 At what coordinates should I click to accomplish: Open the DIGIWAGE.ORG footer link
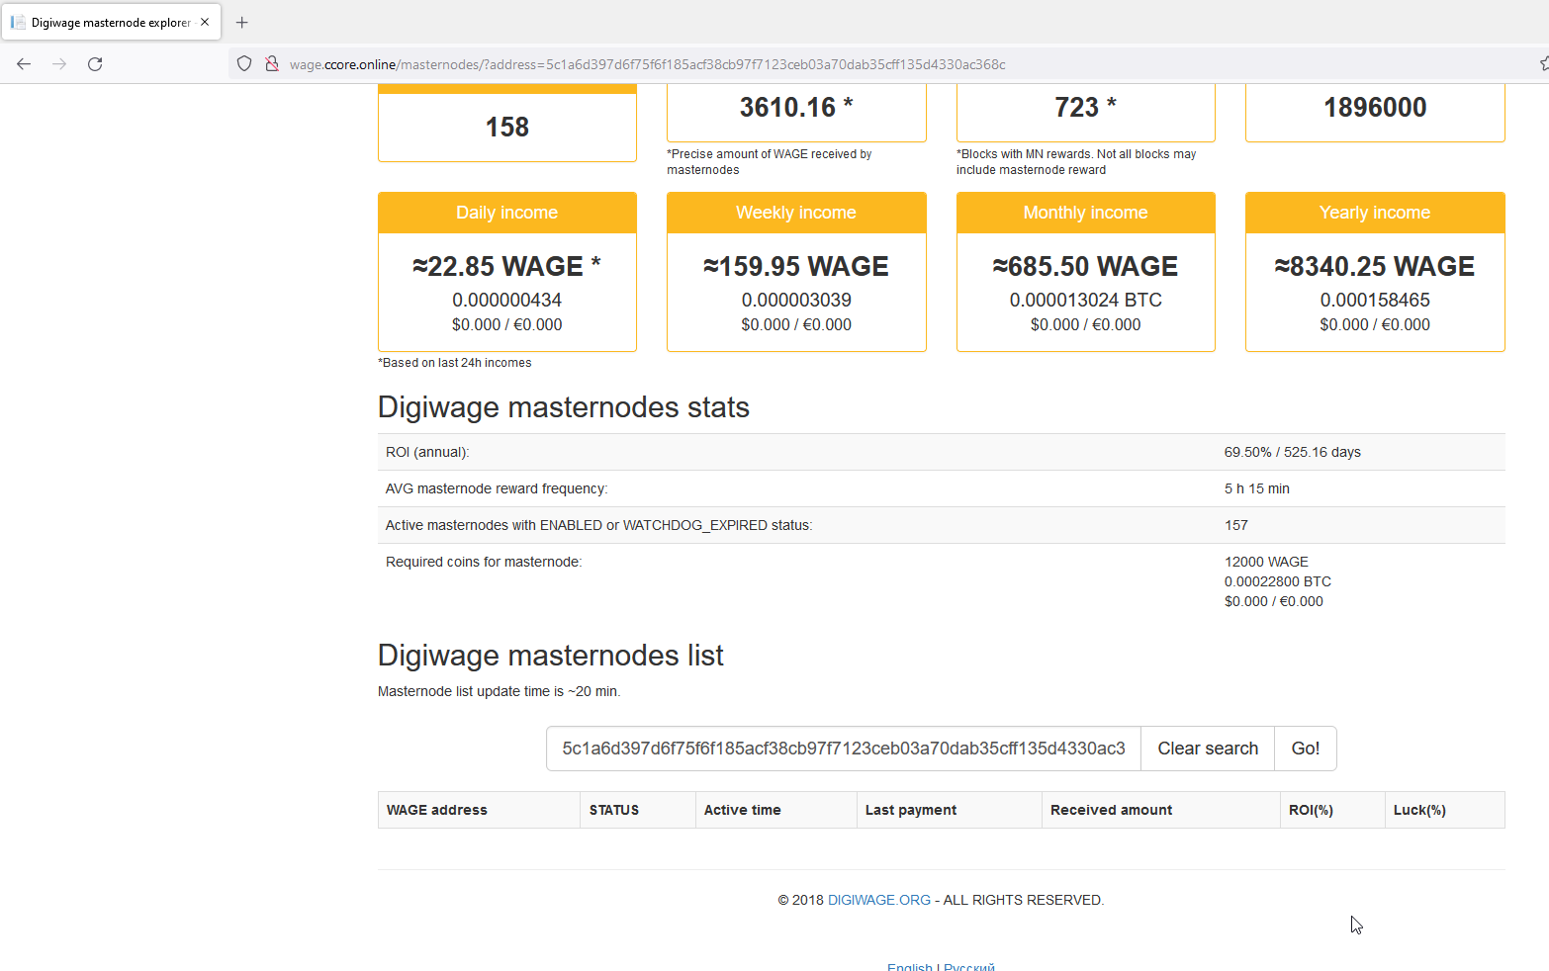[x=879, y=900]
